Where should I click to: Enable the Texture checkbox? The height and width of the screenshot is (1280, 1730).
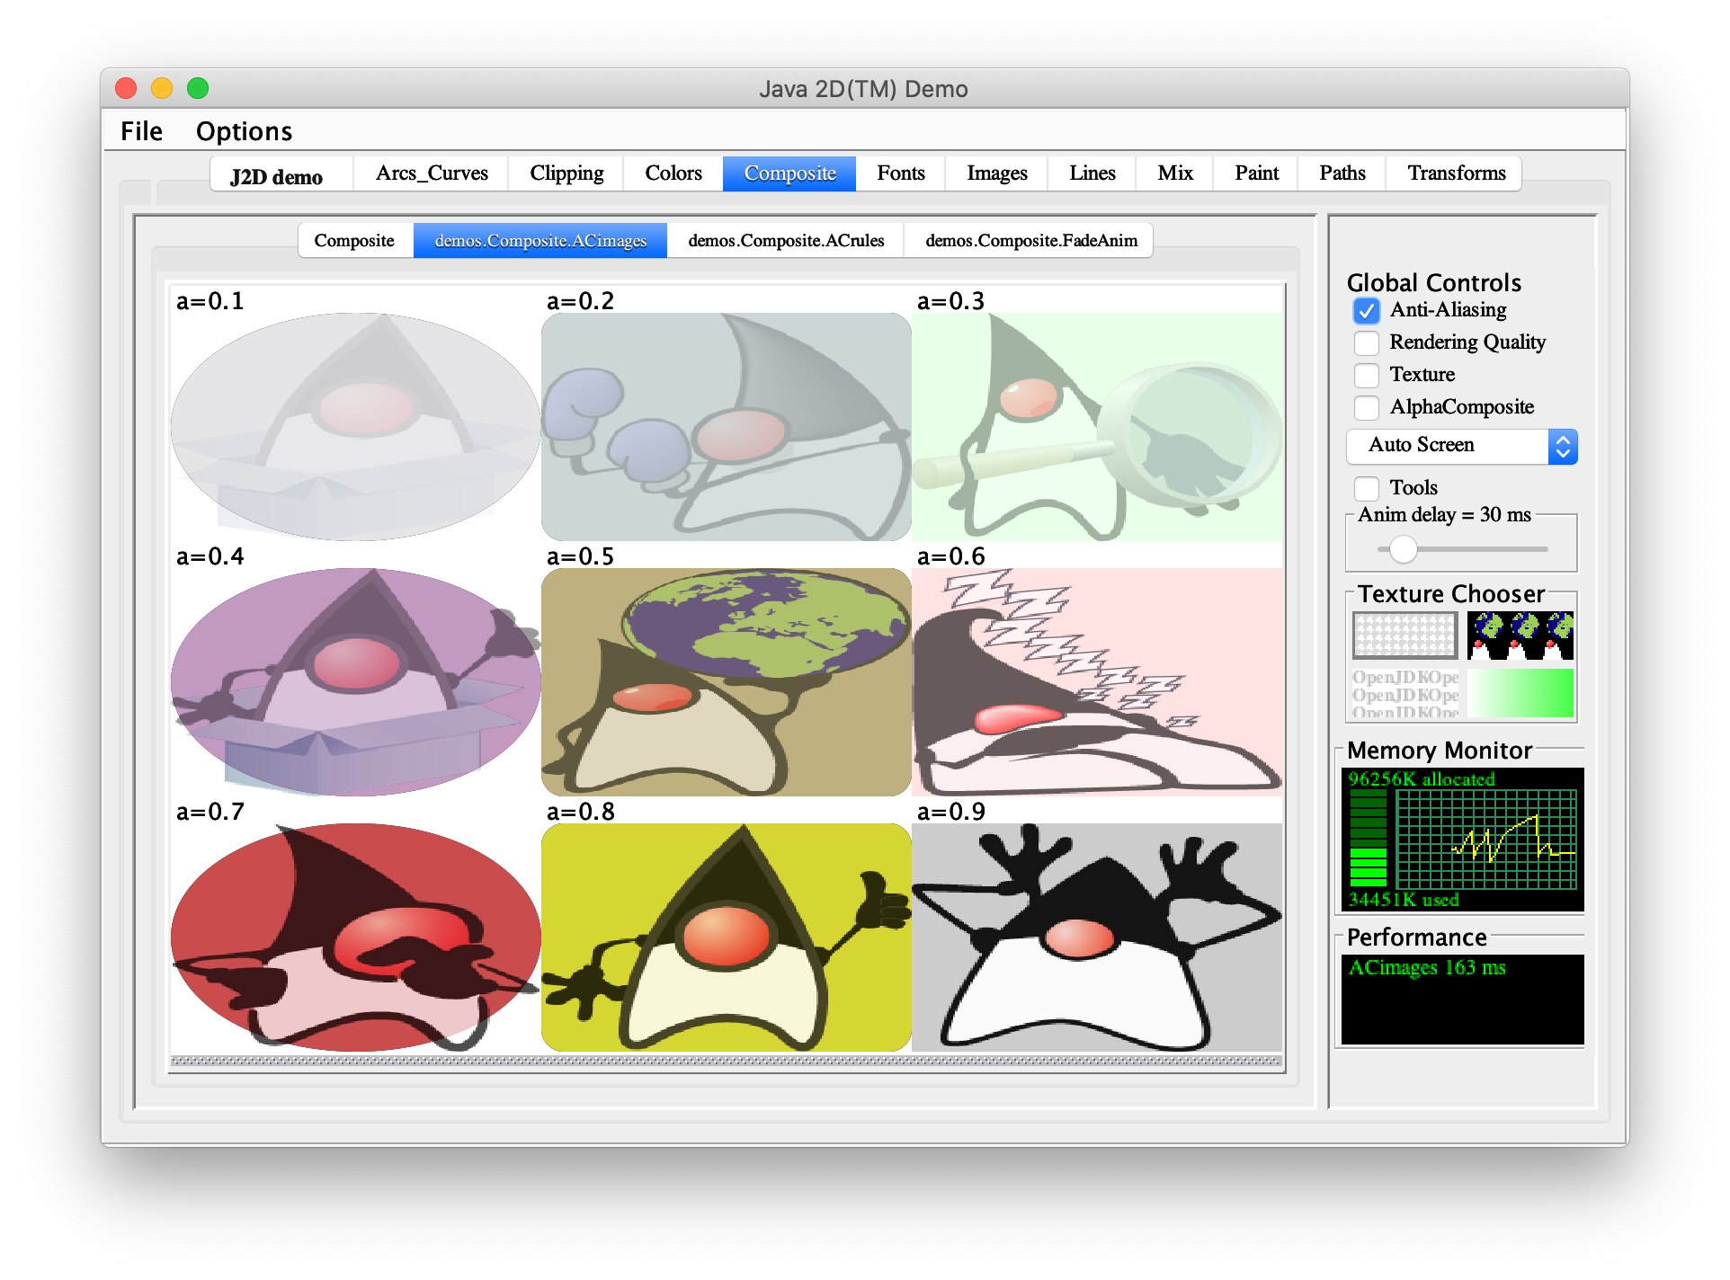click(x=1366, y=376)
